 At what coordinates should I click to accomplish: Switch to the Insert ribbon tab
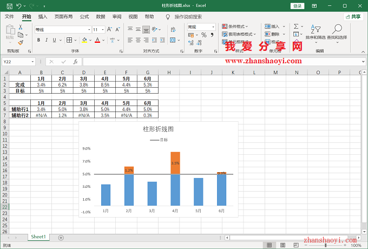(43, 17)
